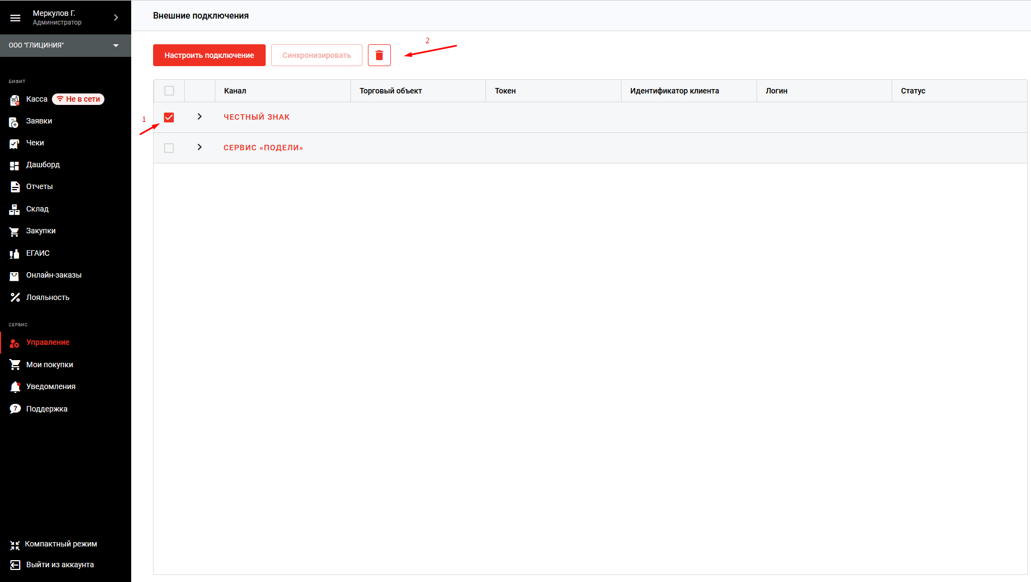Open the Склад menu item

37,209
